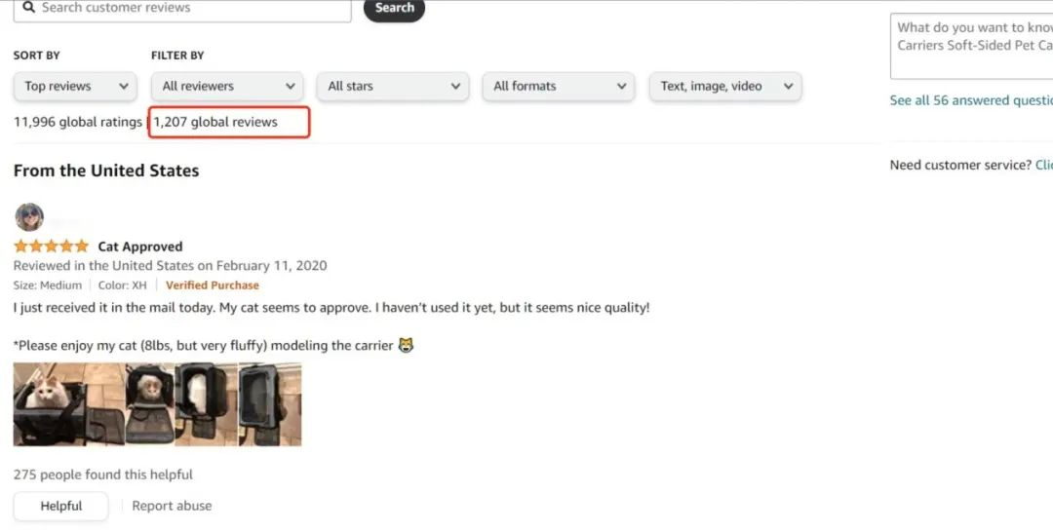This screenshot has height=532, width=1053.
Task: Open the All formats filter dropdown
Action: coord(558,87)
